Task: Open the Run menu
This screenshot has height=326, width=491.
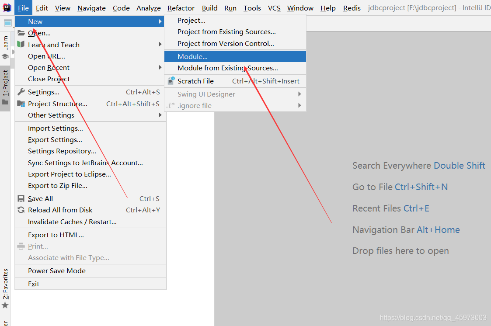Action: click(x=230, y=8)
